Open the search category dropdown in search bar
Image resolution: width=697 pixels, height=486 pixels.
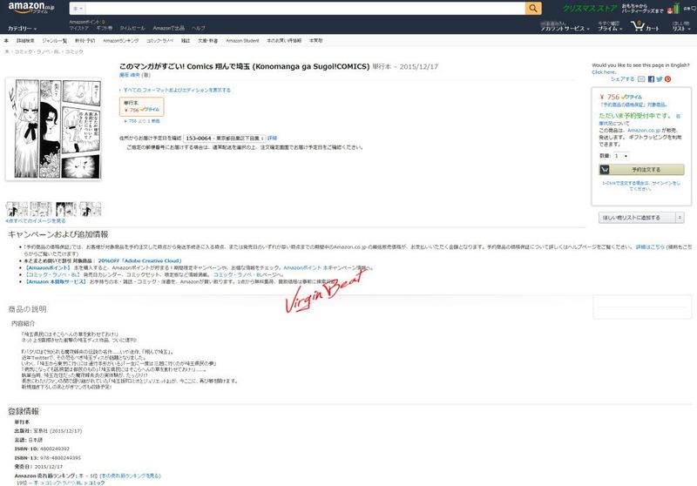point(78,9)
